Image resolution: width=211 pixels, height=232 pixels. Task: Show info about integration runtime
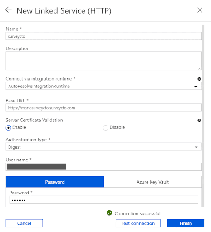point(199,79)
